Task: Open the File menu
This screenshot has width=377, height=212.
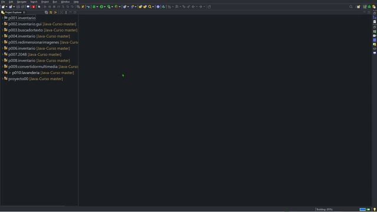Action: click(3, 2)
